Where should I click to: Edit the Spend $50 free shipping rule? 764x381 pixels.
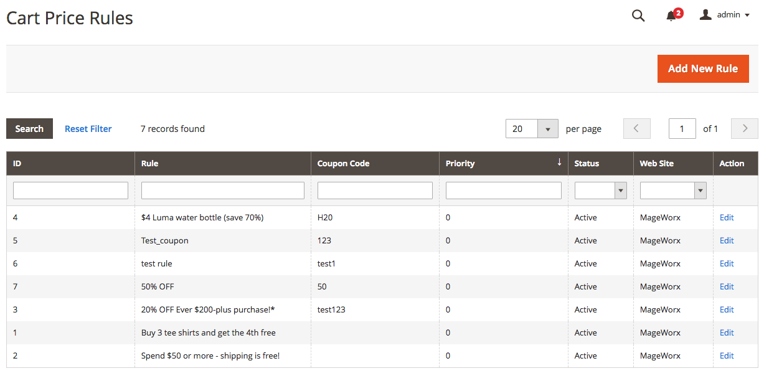[x=727, y=356]
